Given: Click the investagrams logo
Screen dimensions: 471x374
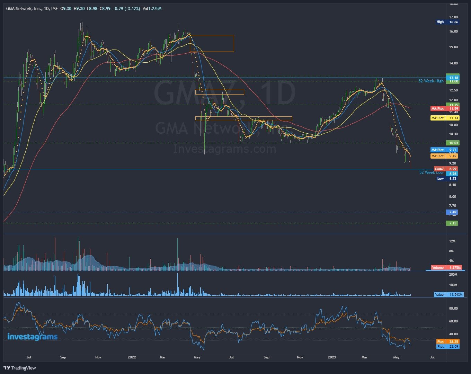Looking at the screenshot, I should coord(33,337).
